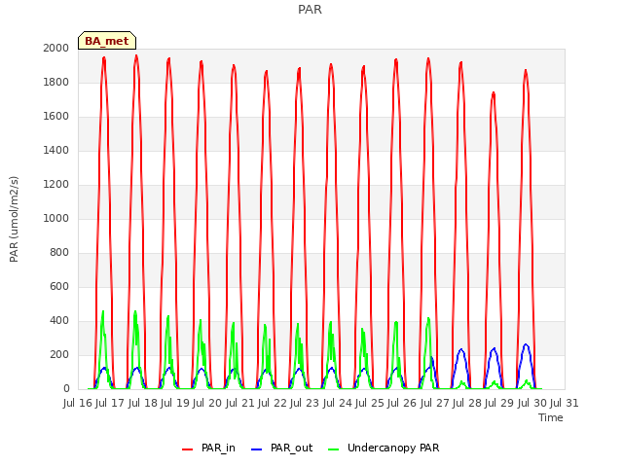Click the Jul 23 x-axis label
623x467 pixels.
click(x=305, y=404)
